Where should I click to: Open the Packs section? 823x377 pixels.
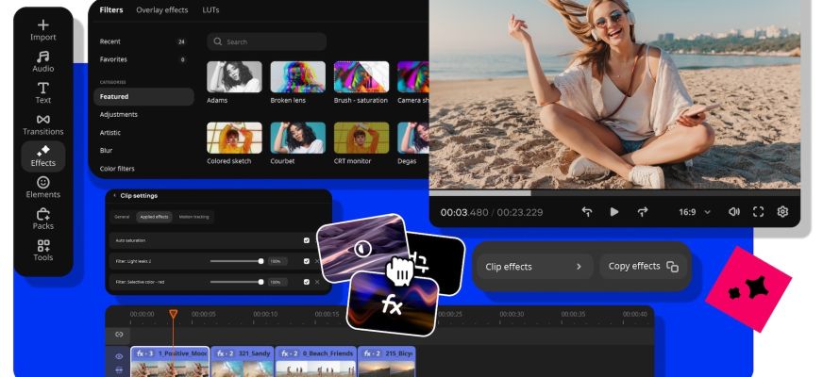(x=43, y=219)
